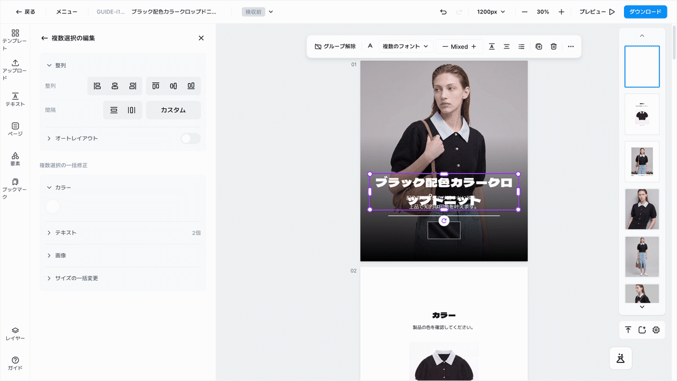
Task: Expand the 画像 section
Action: click(49, 255)
